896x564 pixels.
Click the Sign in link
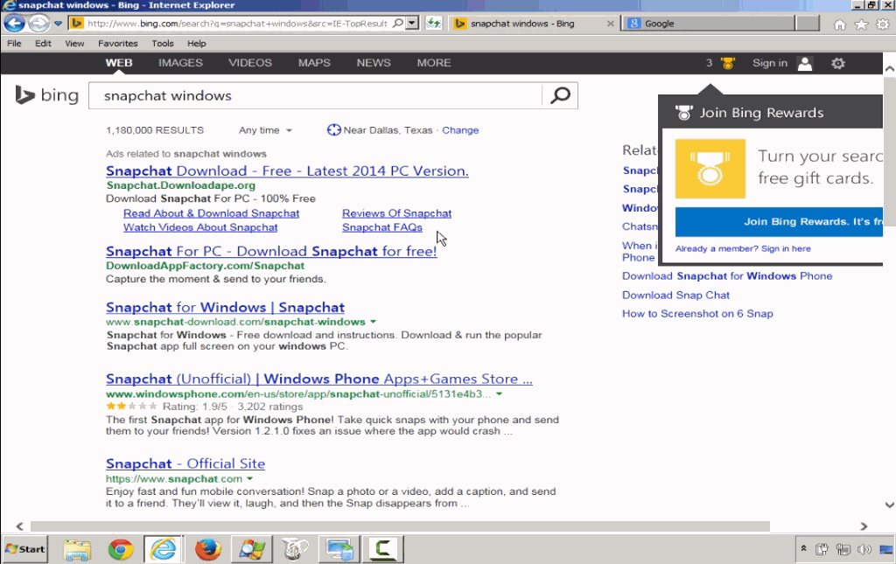(770, 63)
